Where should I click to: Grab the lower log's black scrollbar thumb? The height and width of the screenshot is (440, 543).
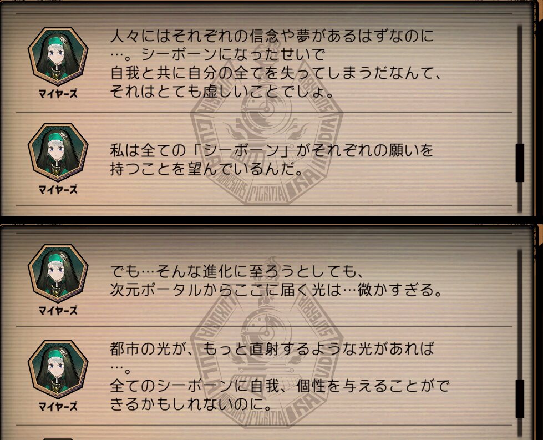pyautogui.click(x=520, y=398)
